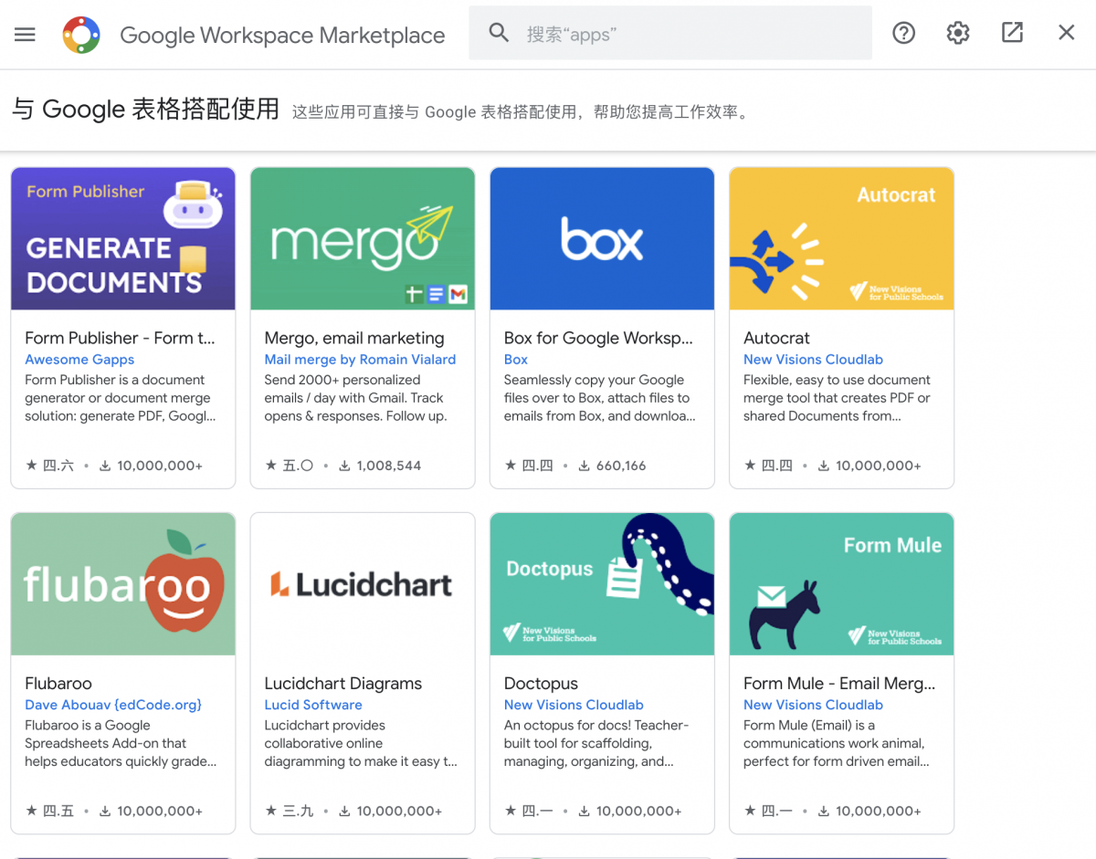Open the Doctopus app title
This screenshot has width=1096, height=859.
(541, 683)
